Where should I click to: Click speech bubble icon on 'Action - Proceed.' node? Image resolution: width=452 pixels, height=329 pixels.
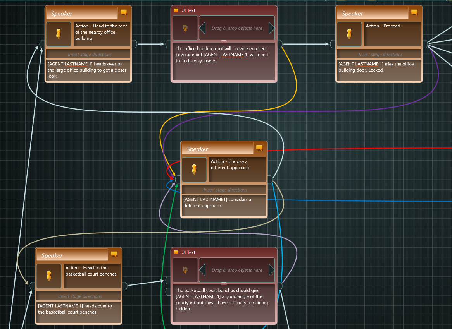(x=414, y=13)
